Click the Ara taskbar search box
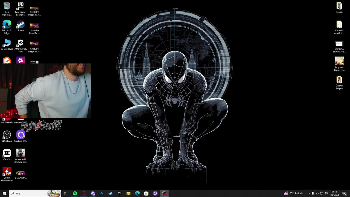The width and height of the screenshot is (350, 197). 35,193
